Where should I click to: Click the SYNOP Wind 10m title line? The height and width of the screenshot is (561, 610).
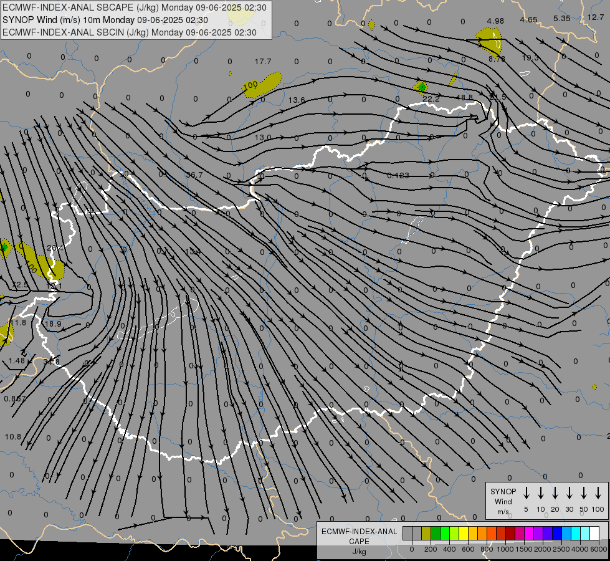pos(105,20)
